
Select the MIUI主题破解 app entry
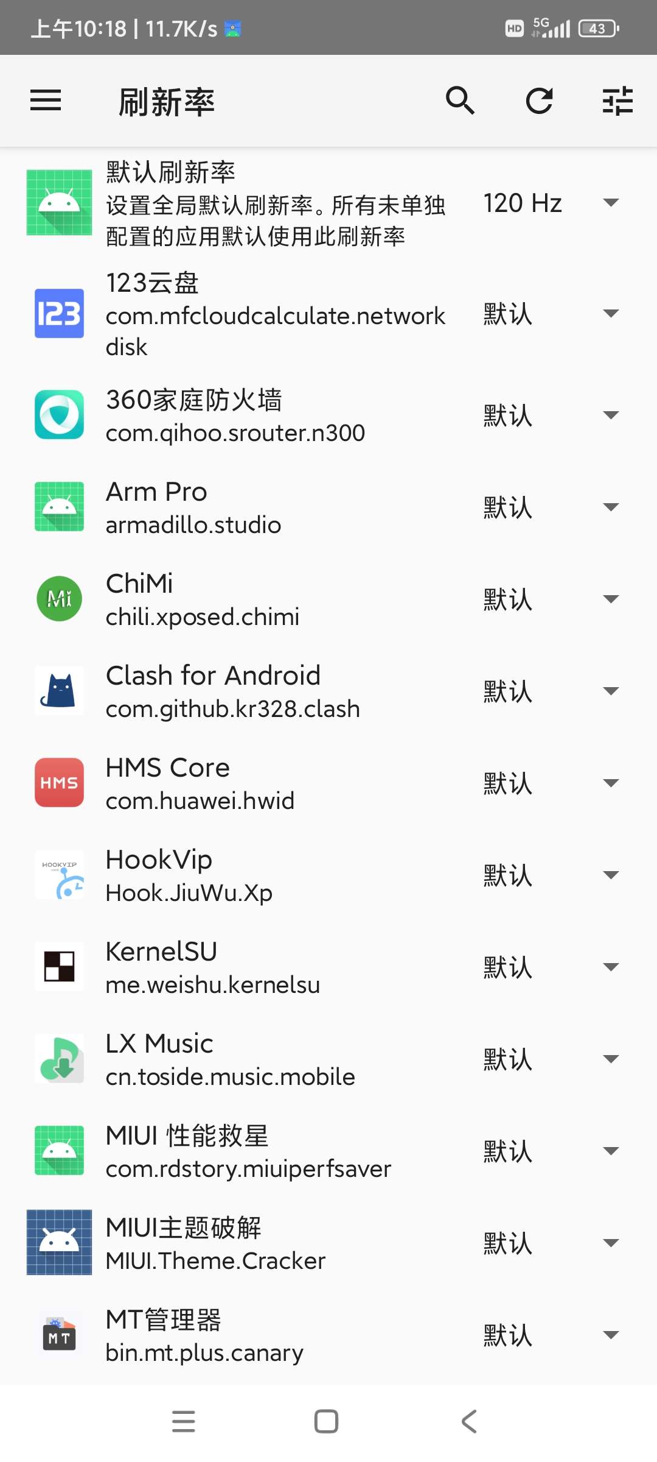coord(216,1243)
